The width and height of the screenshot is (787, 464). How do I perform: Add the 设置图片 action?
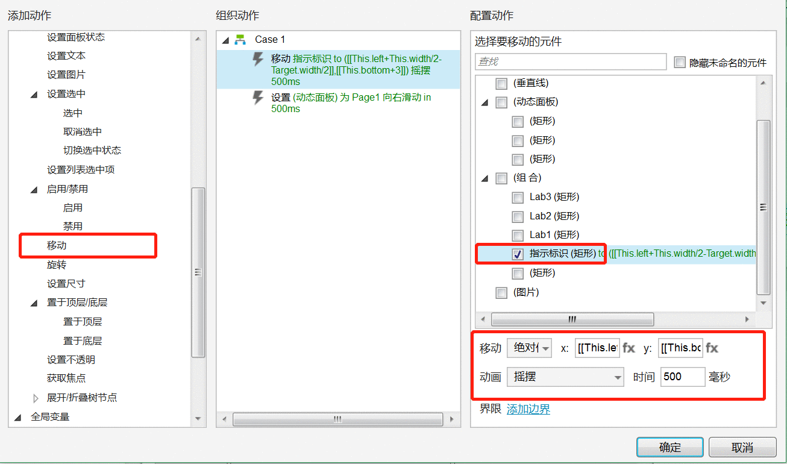pyautogui.click(x=66, y=75)
